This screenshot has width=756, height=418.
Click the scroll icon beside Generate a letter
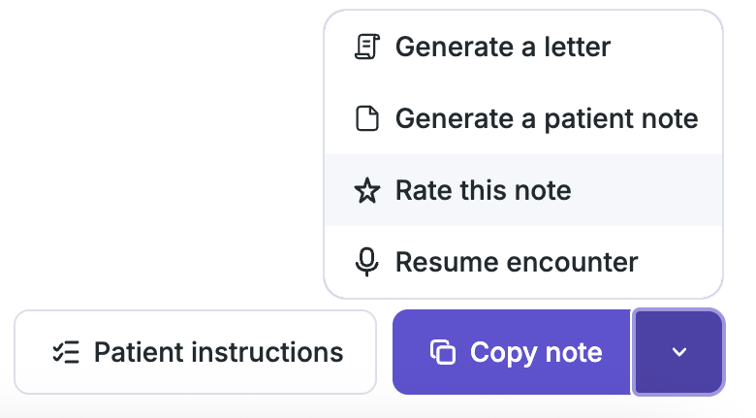tap(367, 47)
